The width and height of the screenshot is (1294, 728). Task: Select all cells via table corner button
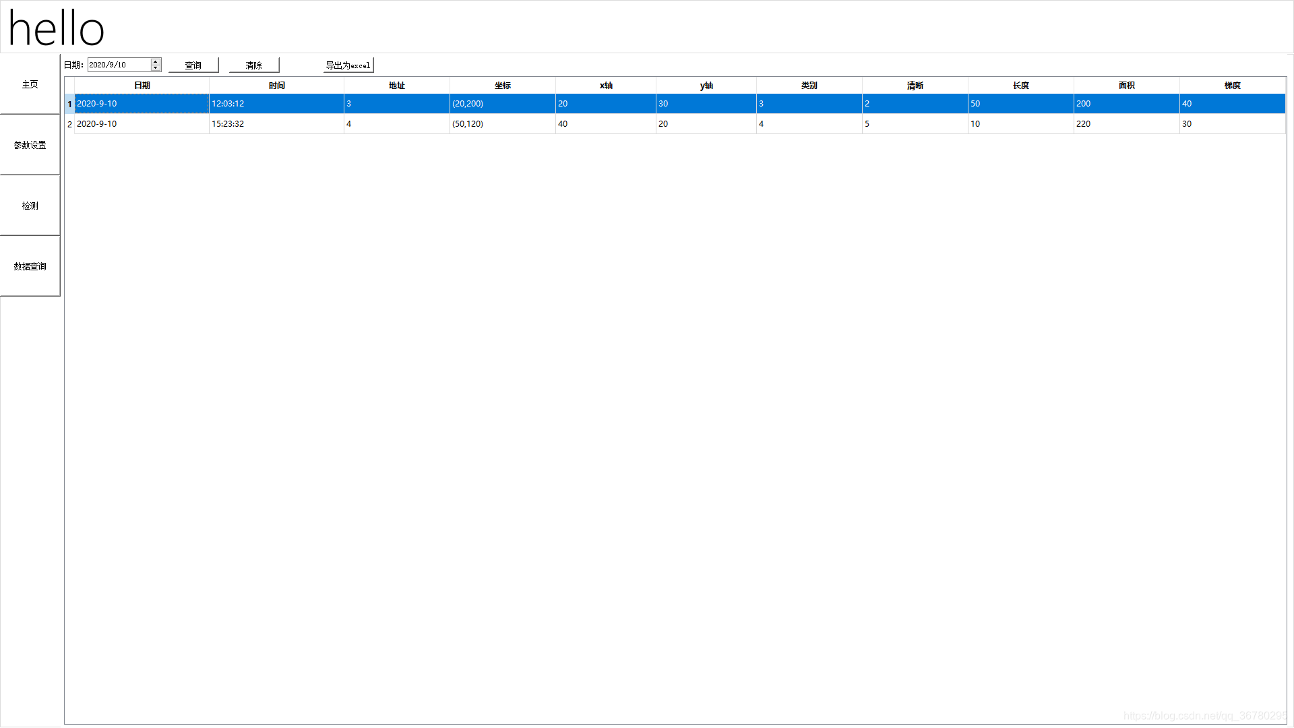[x=69, y=86]
